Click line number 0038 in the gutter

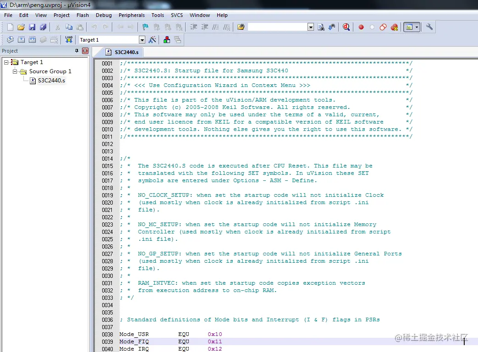[x=107, y=334]
